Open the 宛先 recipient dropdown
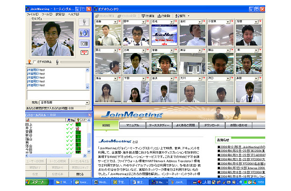The height and width of the screenshot is (191, 291). [87, 103]
